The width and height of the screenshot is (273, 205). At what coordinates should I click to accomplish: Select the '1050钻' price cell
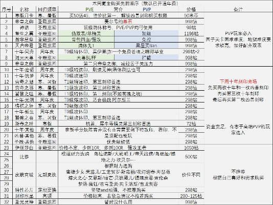191,148
